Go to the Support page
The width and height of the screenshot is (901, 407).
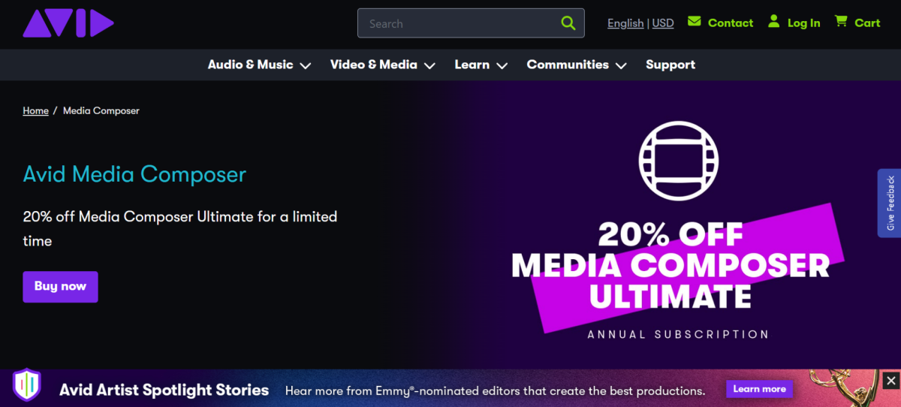point(670,65)
